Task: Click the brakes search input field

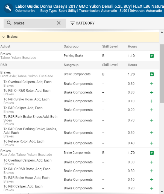Action: (x=34, y=23)
